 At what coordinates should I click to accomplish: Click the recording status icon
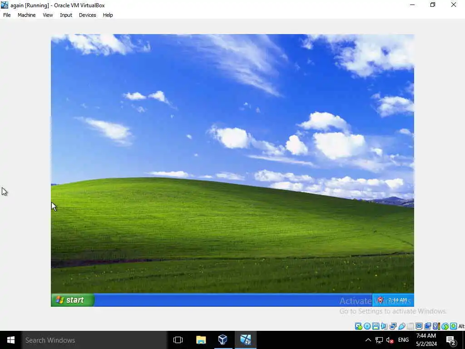click(x=428, y=326)
